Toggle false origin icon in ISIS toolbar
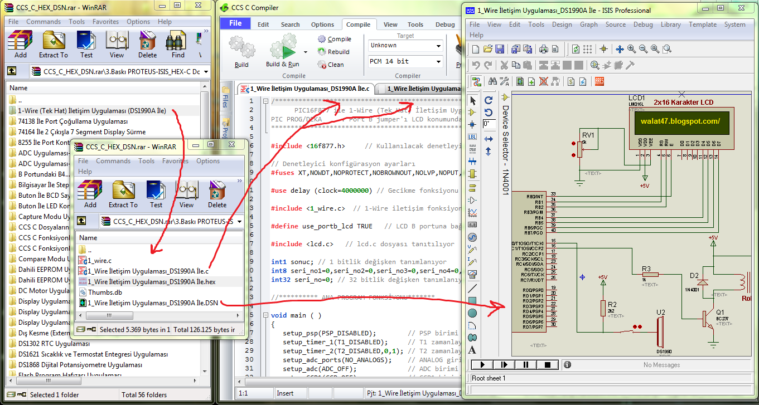The height and width of the screenshot is (405, 759). (x=603, y=49)
